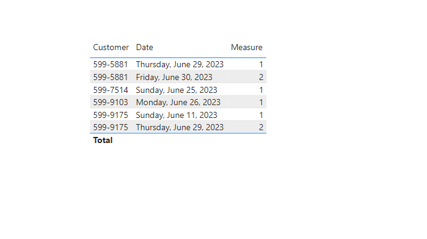Sort by the Date column header
The image size is (427, 239).
pyautogui.click(x=144, y=48)
